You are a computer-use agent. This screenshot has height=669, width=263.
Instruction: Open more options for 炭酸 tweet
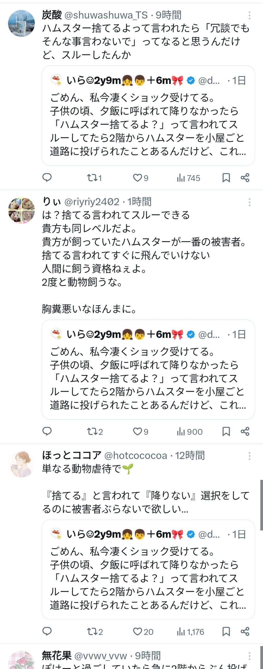click(249, 15)
